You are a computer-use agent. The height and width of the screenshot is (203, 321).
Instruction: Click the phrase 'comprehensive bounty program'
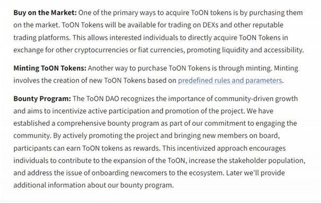[x=108, y=124]
